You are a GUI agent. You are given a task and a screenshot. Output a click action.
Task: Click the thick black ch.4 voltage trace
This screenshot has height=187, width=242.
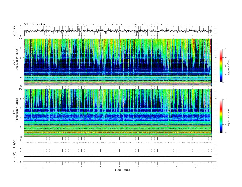[118, 156]
